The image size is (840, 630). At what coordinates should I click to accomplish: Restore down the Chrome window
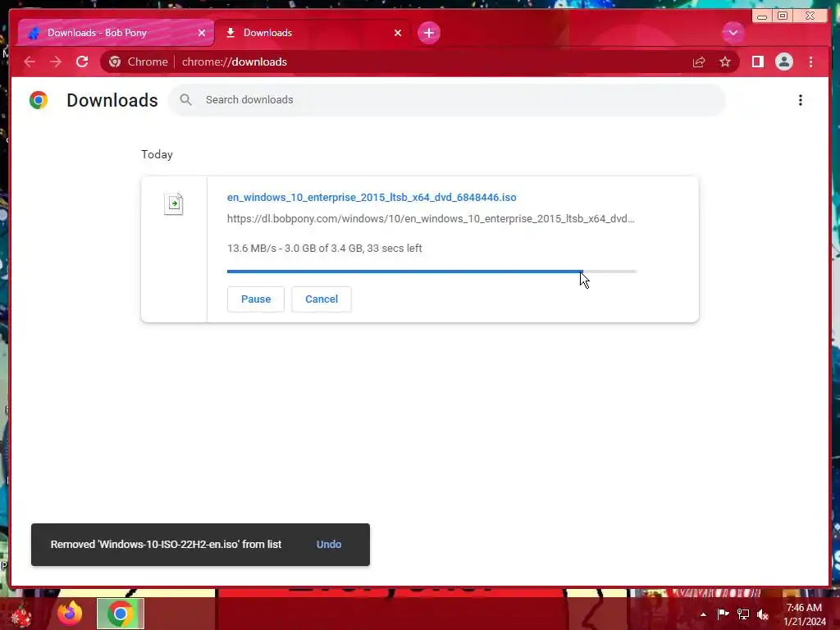[783, 16]
